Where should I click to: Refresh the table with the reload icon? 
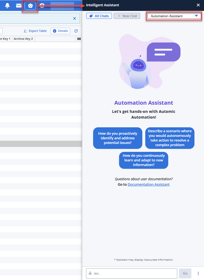point(76,31)
